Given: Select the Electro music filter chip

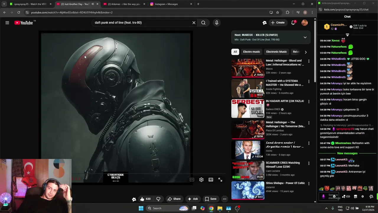Looking at the screenshot, I should click(252, 52).
